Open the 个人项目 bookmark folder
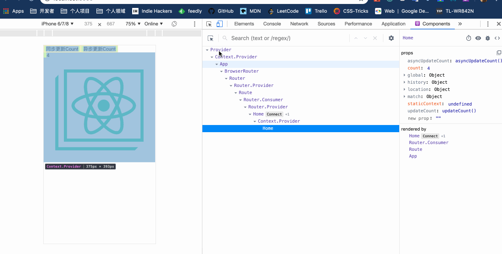 point(75,11)
